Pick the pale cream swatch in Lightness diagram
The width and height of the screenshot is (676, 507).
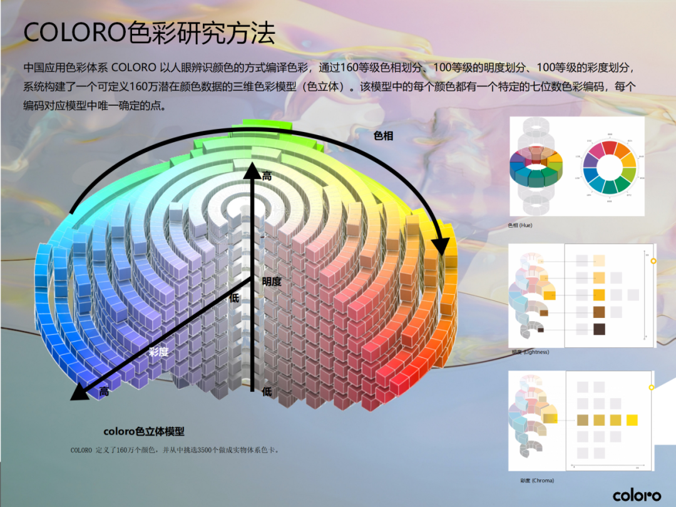point(599,260)
